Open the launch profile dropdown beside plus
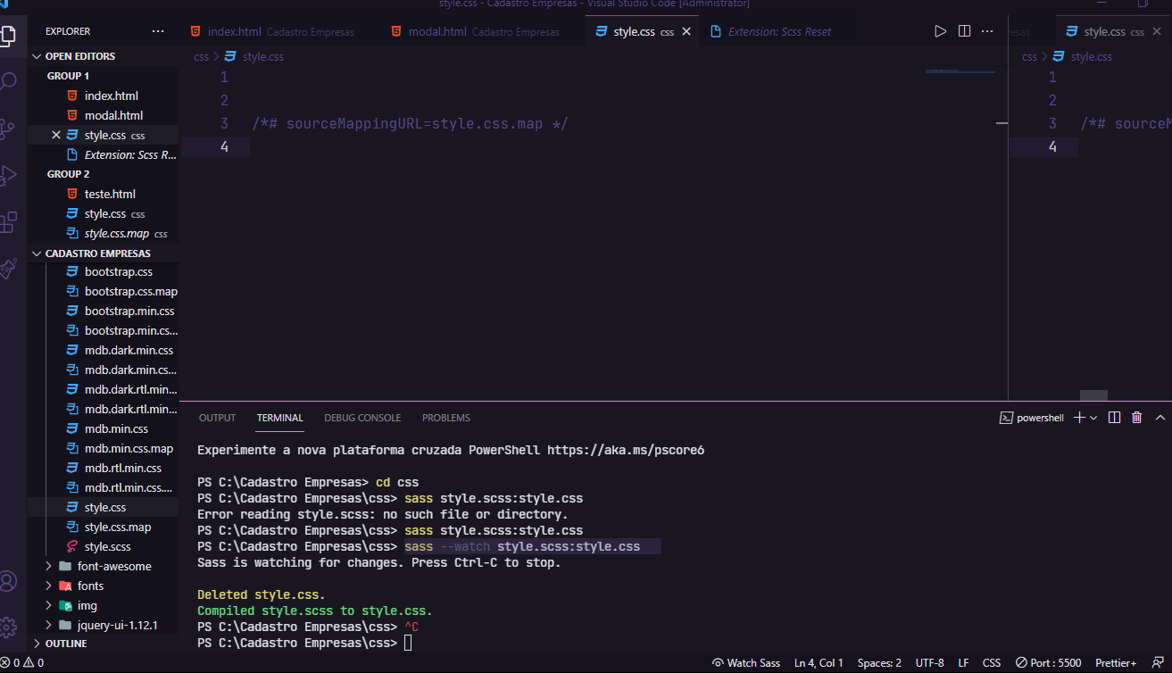This screenshot has height=673, width=1172. coord(1093,418)
